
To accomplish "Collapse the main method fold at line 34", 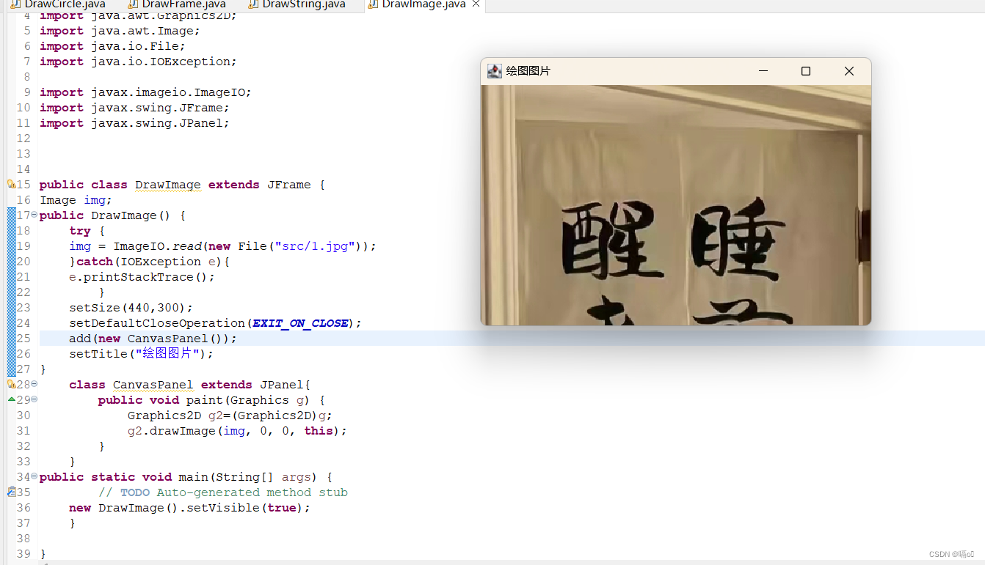I will coord(34,477).
